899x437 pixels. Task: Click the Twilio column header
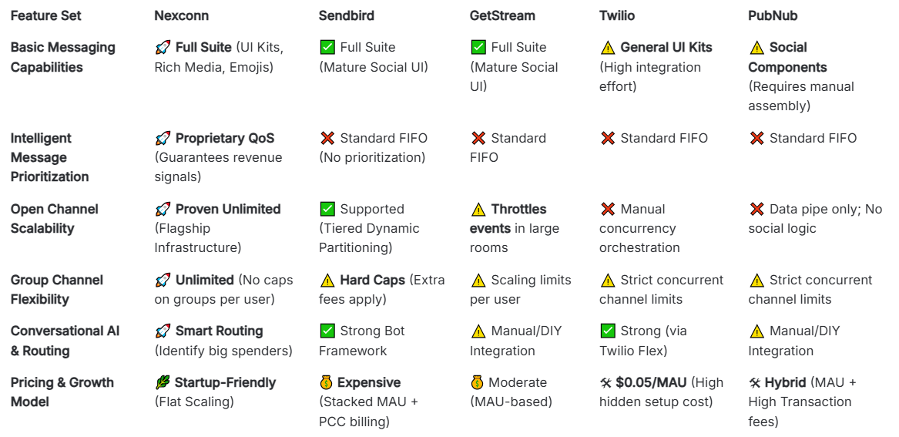617,15
